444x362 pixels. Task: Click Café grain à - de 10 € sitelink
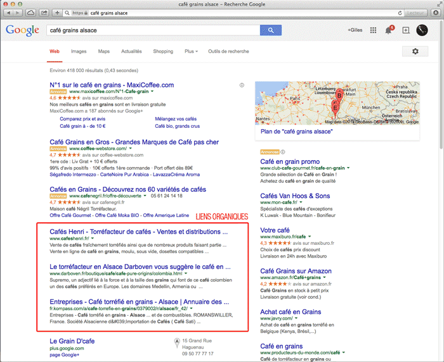click(82, 127)
